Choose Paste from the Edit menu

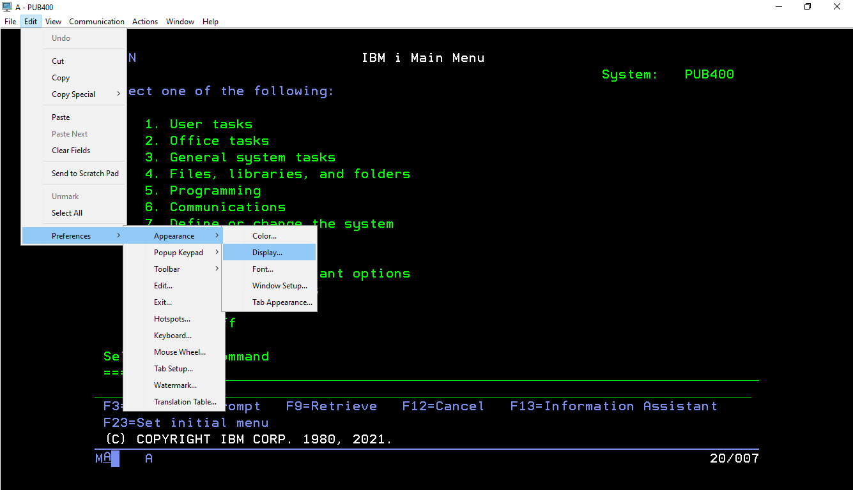coord(73,117)
